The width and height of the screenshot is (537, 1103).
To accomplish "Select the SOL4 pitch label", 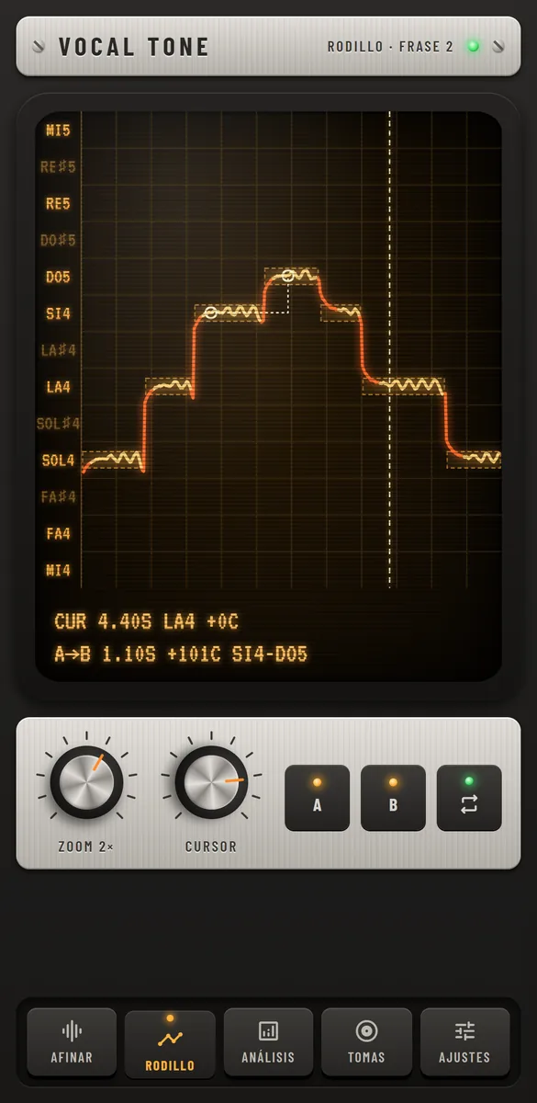I will [x=58, y=461].
